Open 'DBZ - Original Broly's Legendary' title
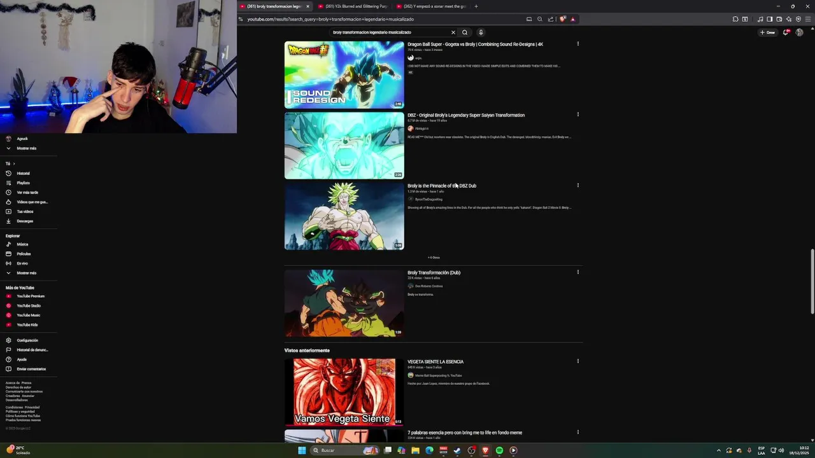This screenshot has height=458, width=815. pyautogui.click(x=466, y=115)
